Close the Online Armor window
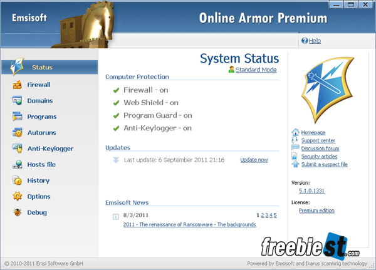Viewport: 376px width, 270px height. (365, 4)
